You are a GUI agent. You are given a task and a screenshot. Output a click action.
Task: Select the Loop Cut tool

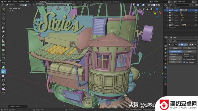3,59
